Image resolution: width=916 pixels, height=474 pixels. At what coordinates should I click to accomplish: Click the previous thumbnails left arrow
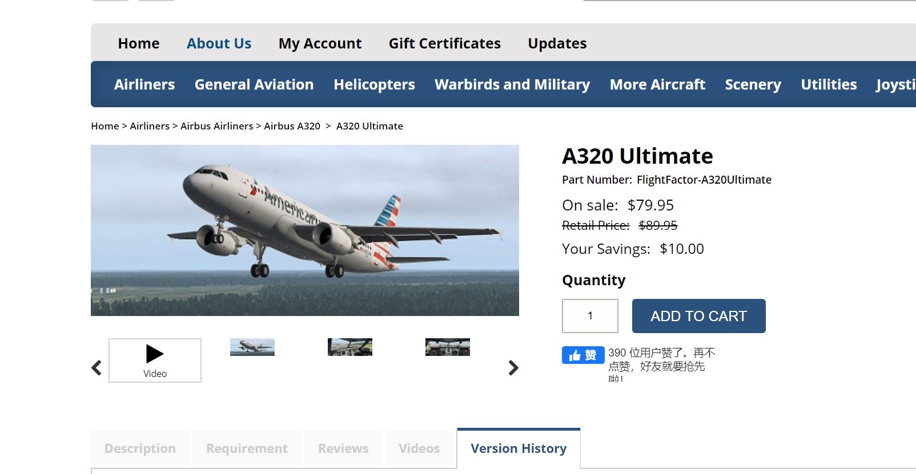[97, 368]
